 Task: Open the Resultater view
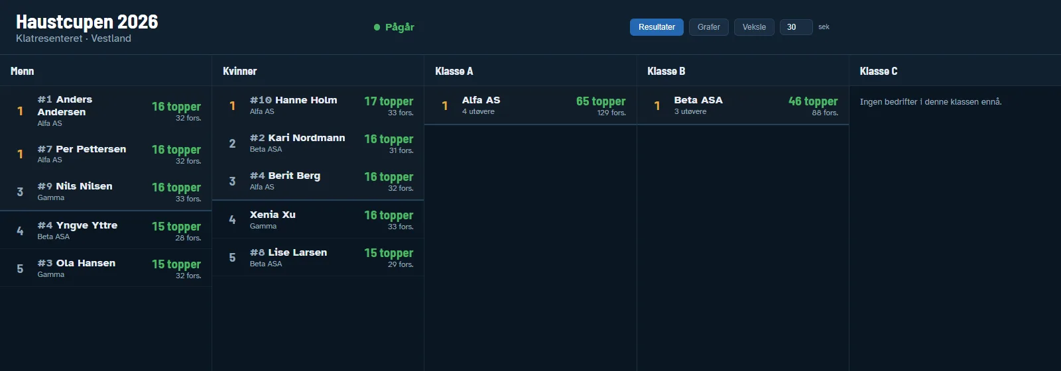coord(656,27)
